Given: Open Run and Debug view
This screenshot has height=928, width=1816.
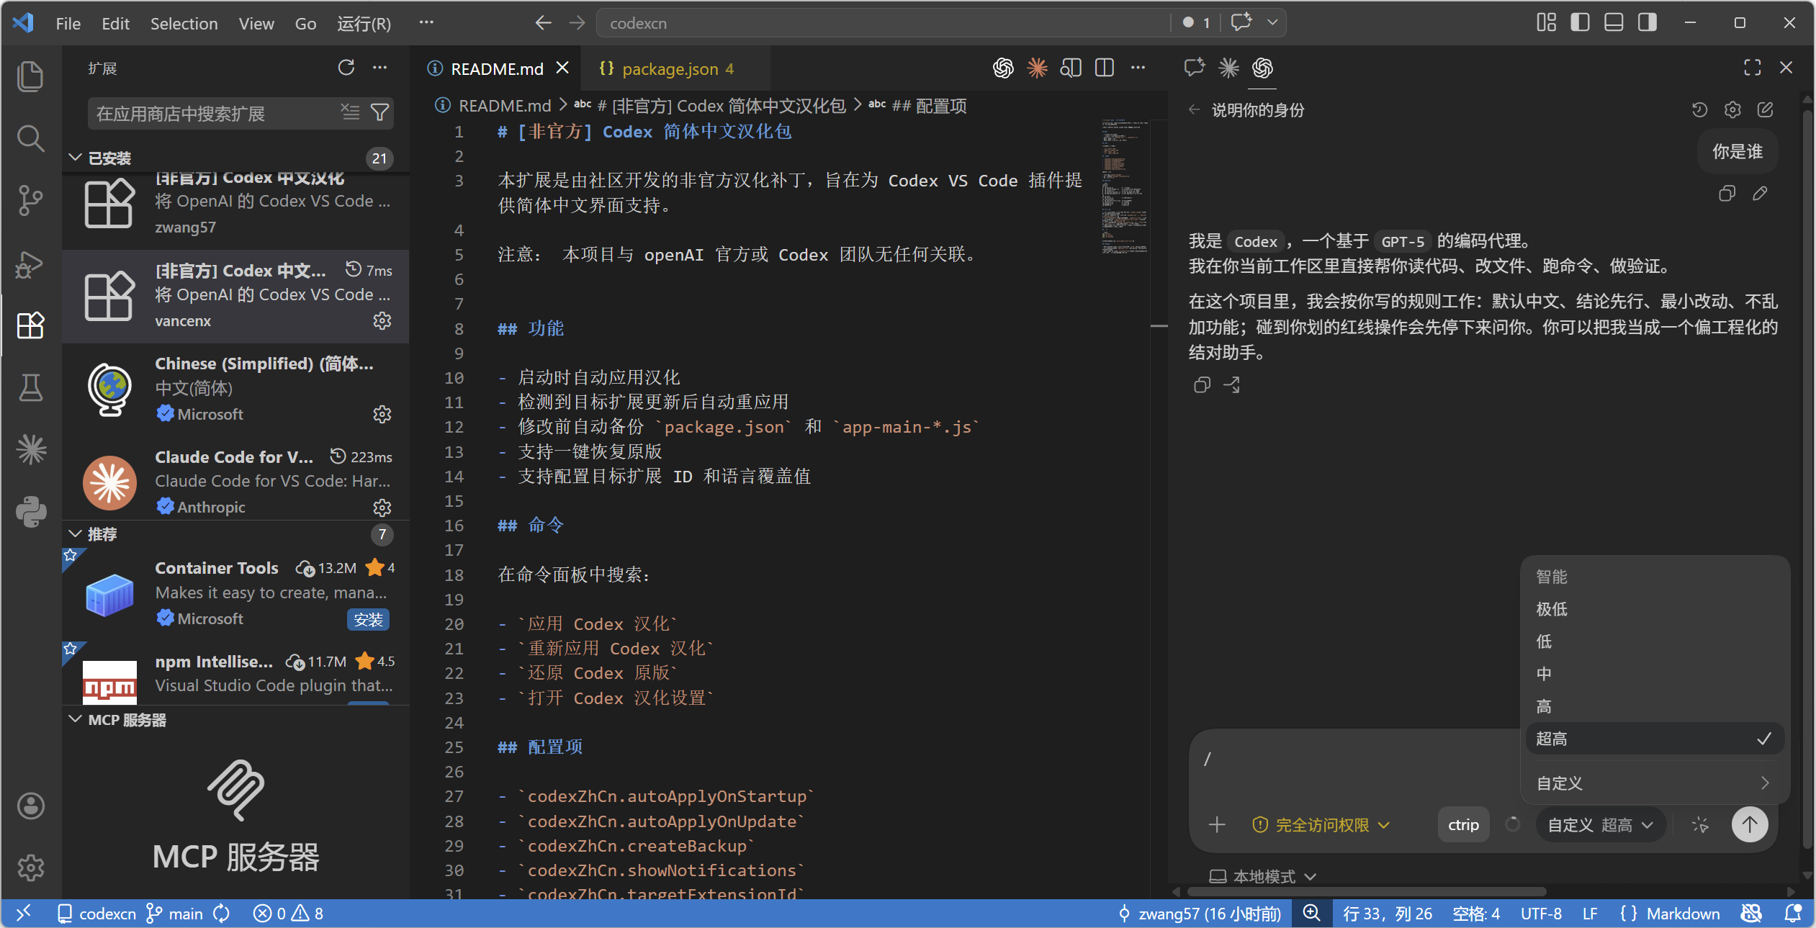Looking at the screenshot, I should [30, 263].
